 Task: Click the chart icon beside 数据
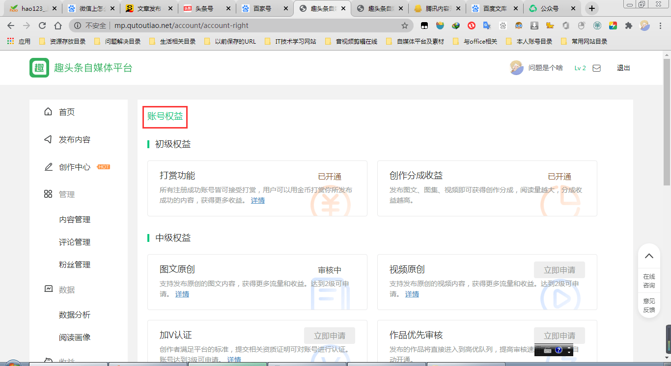(x=48, y=289)
